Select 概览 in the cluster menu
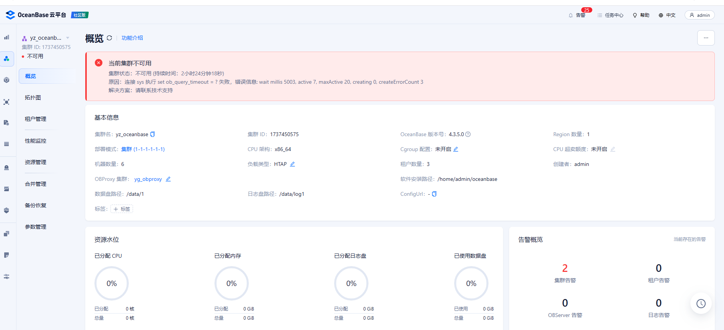724x330 pixels. click(x=47, y=76)
